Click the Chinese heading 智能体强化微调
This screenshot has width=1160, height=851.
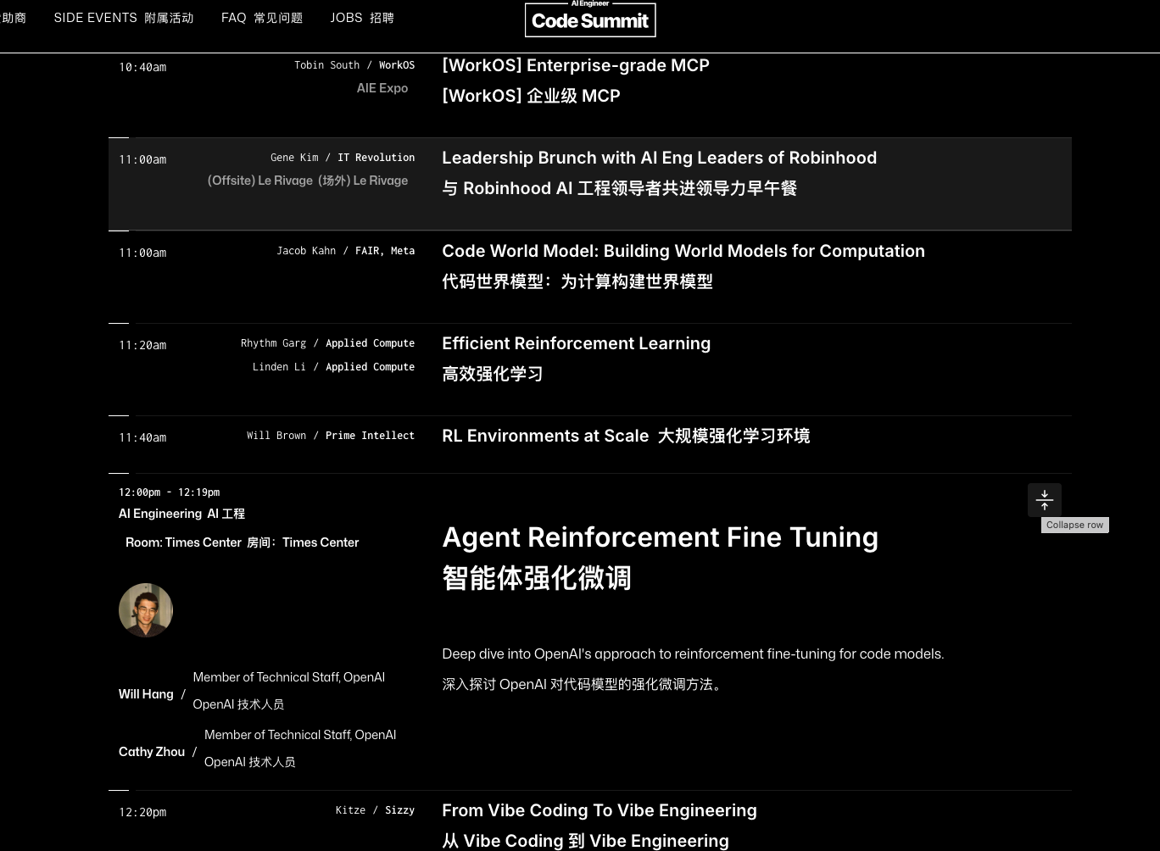click(537, 578)
